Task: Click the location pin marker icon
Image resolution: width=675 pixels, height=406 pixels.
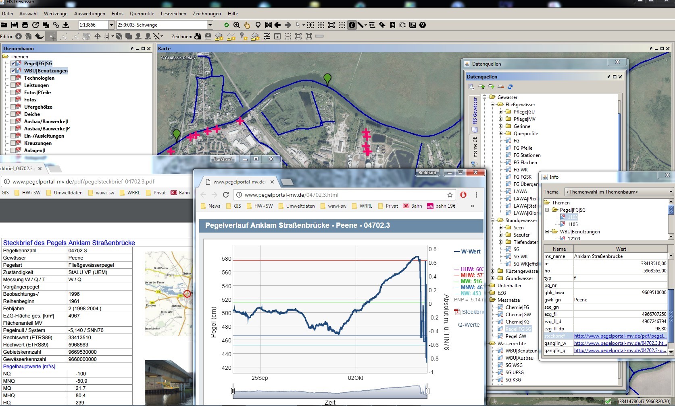Action: tap(258, 25)
